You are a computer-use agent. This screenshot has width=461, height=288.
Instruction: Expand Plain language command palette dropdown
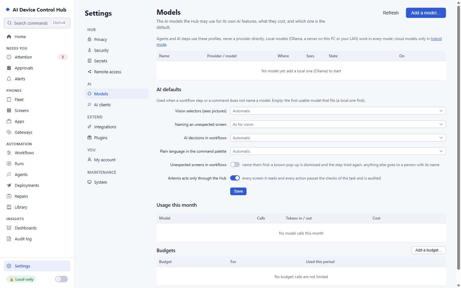click(338, 151)
